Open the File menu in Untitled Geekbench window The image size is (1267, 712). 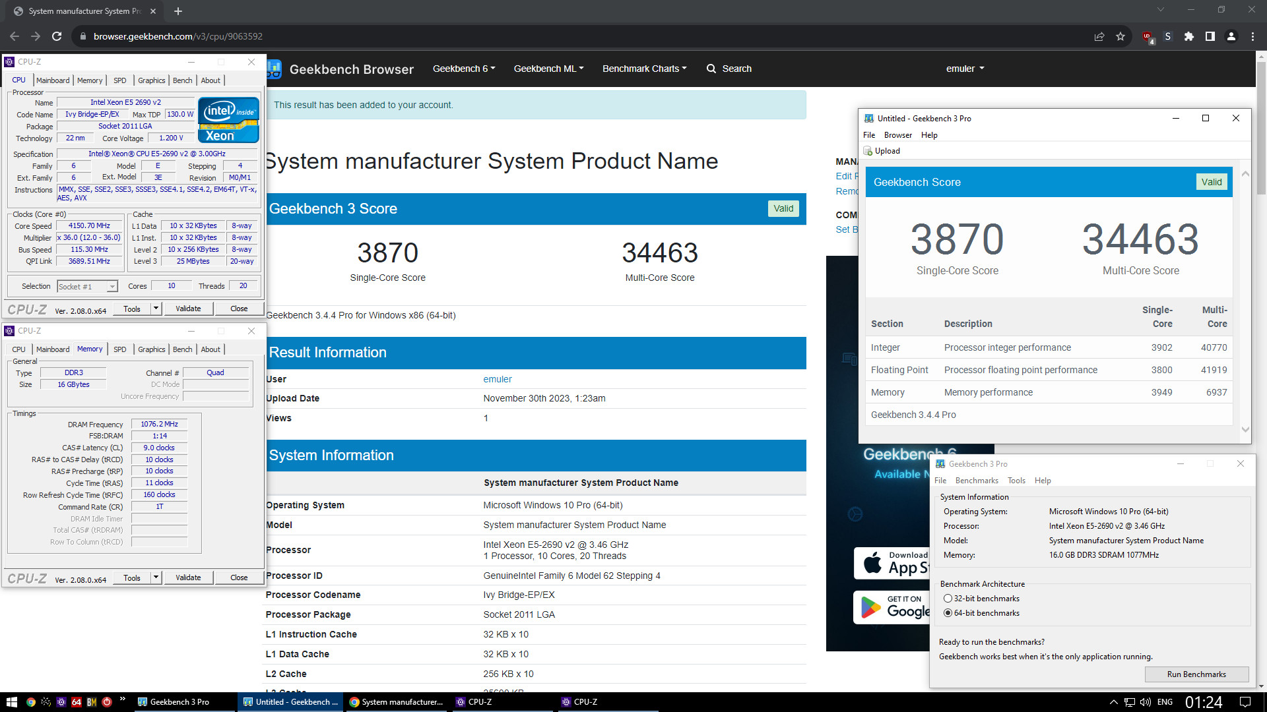click(869, 135)
